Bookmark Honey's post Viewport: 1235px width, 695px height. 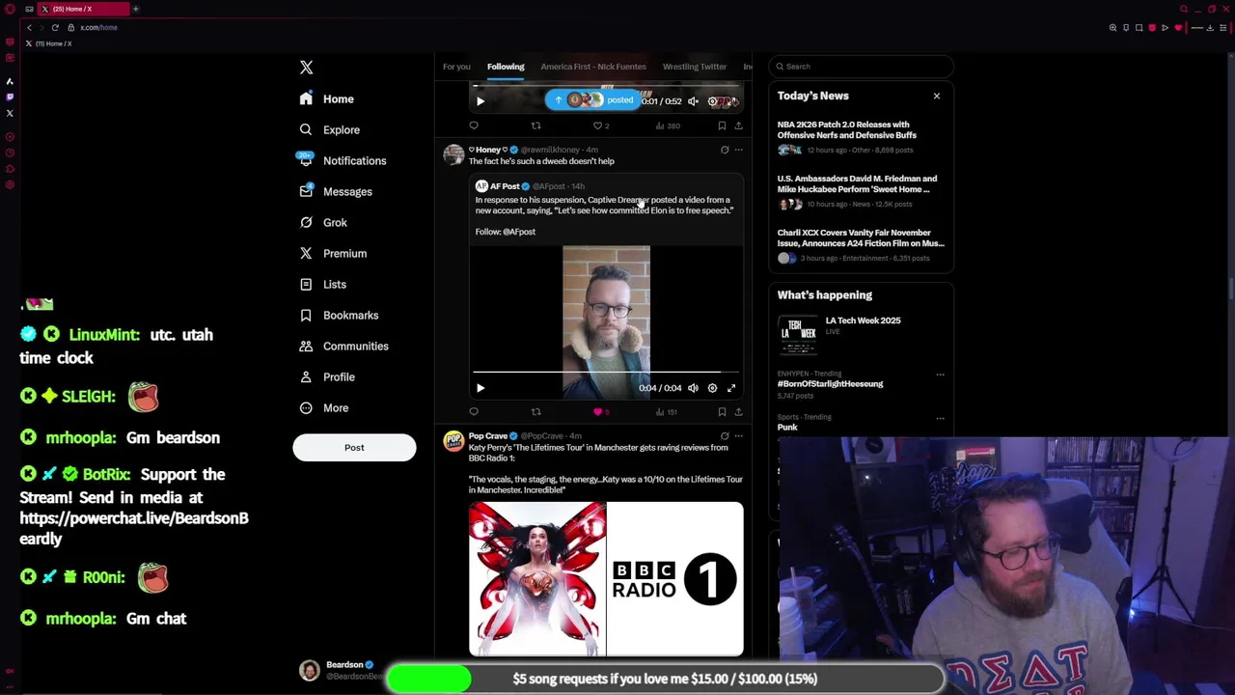(x=722, y=412)
